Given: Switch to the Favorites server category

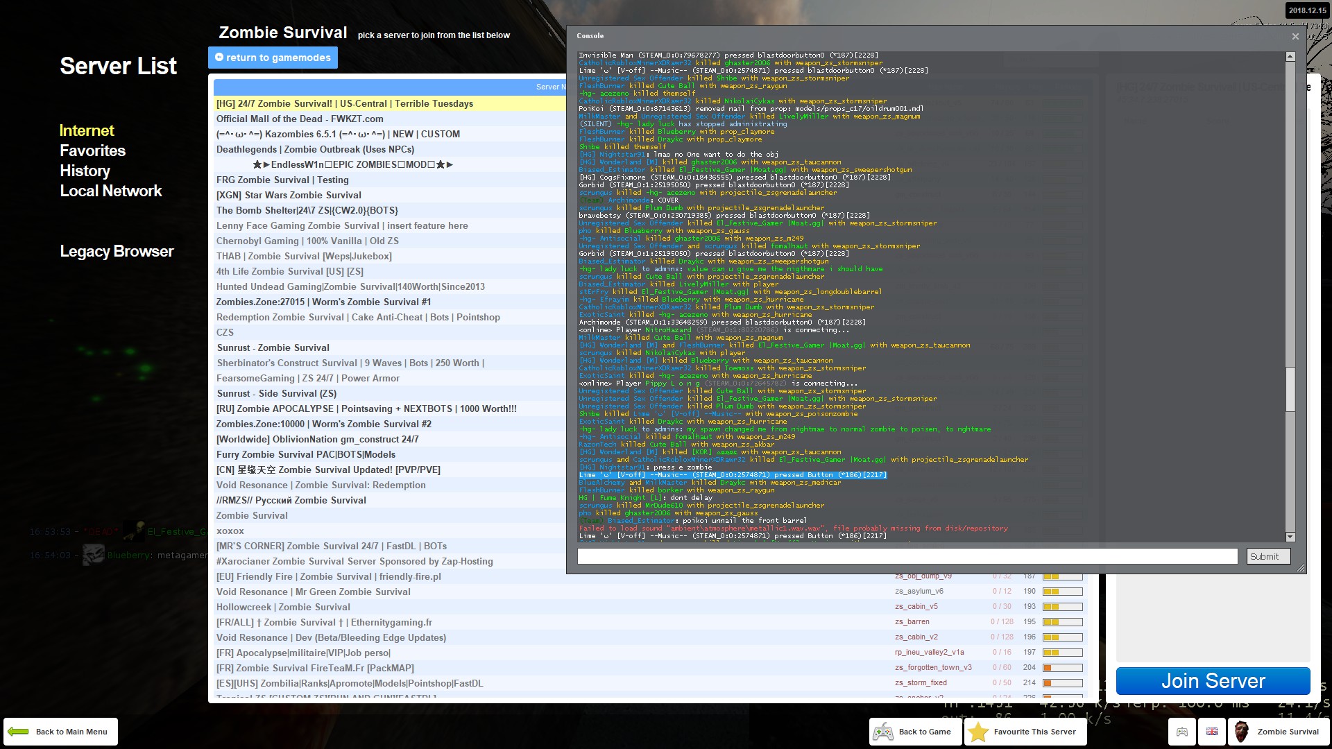Looking at the screenshot, I should (x=92, y=150).
